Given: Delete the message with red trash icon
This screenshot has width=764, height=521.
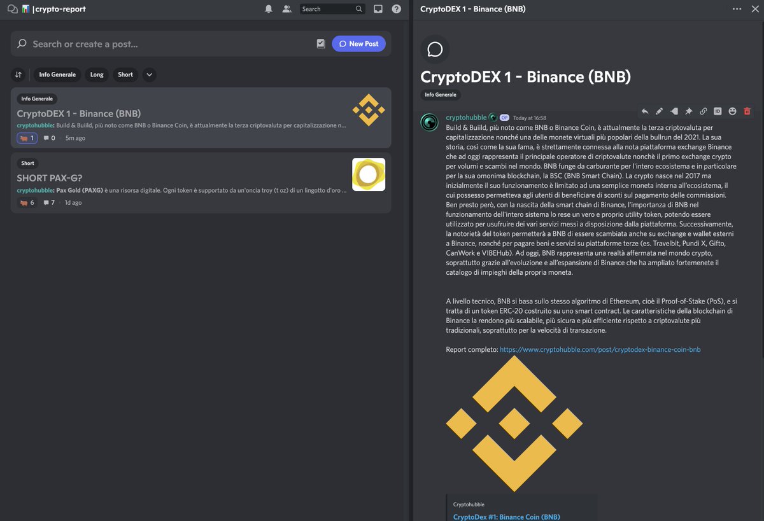Looking at the screenshot, I should point(747,111).
